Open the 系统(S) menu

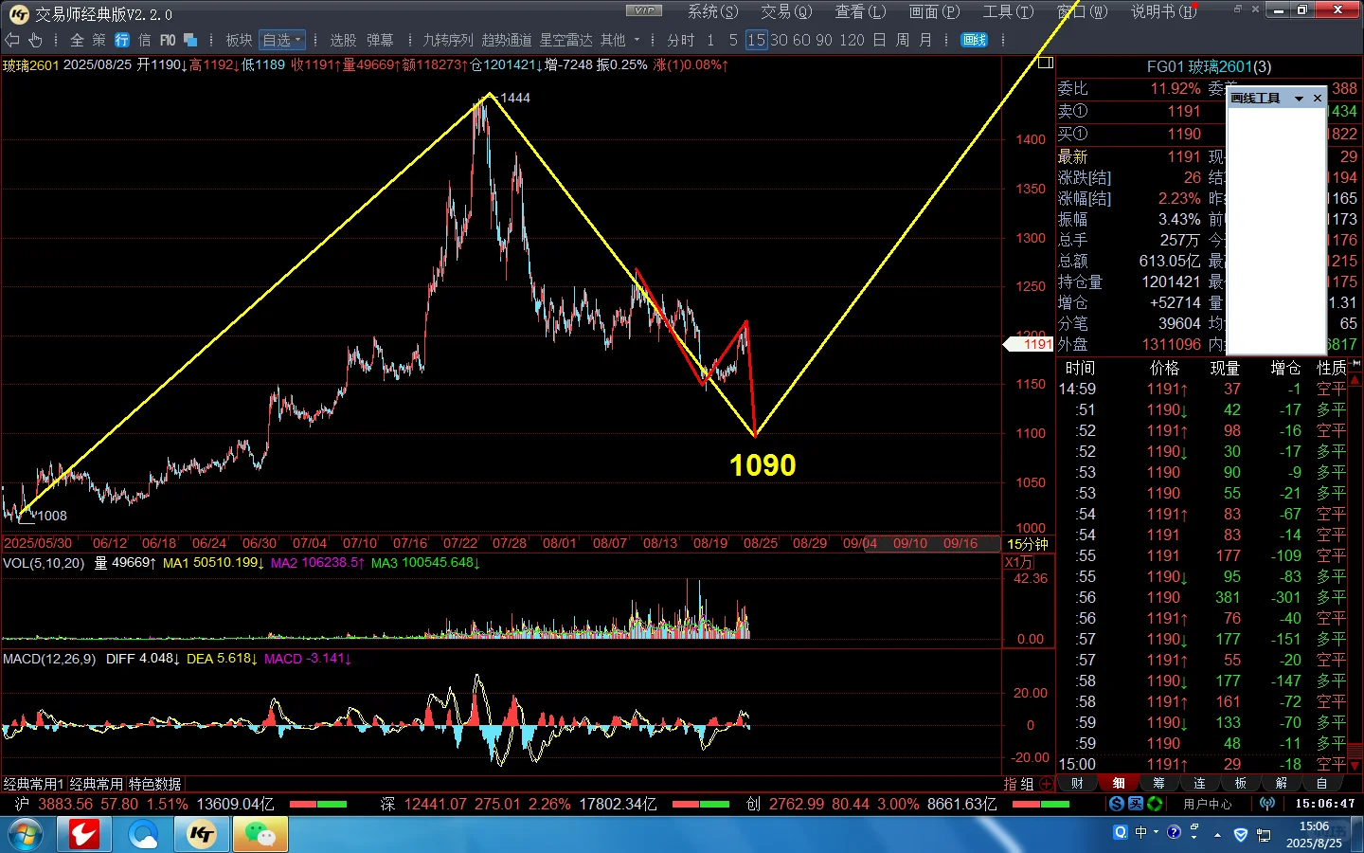712,11
